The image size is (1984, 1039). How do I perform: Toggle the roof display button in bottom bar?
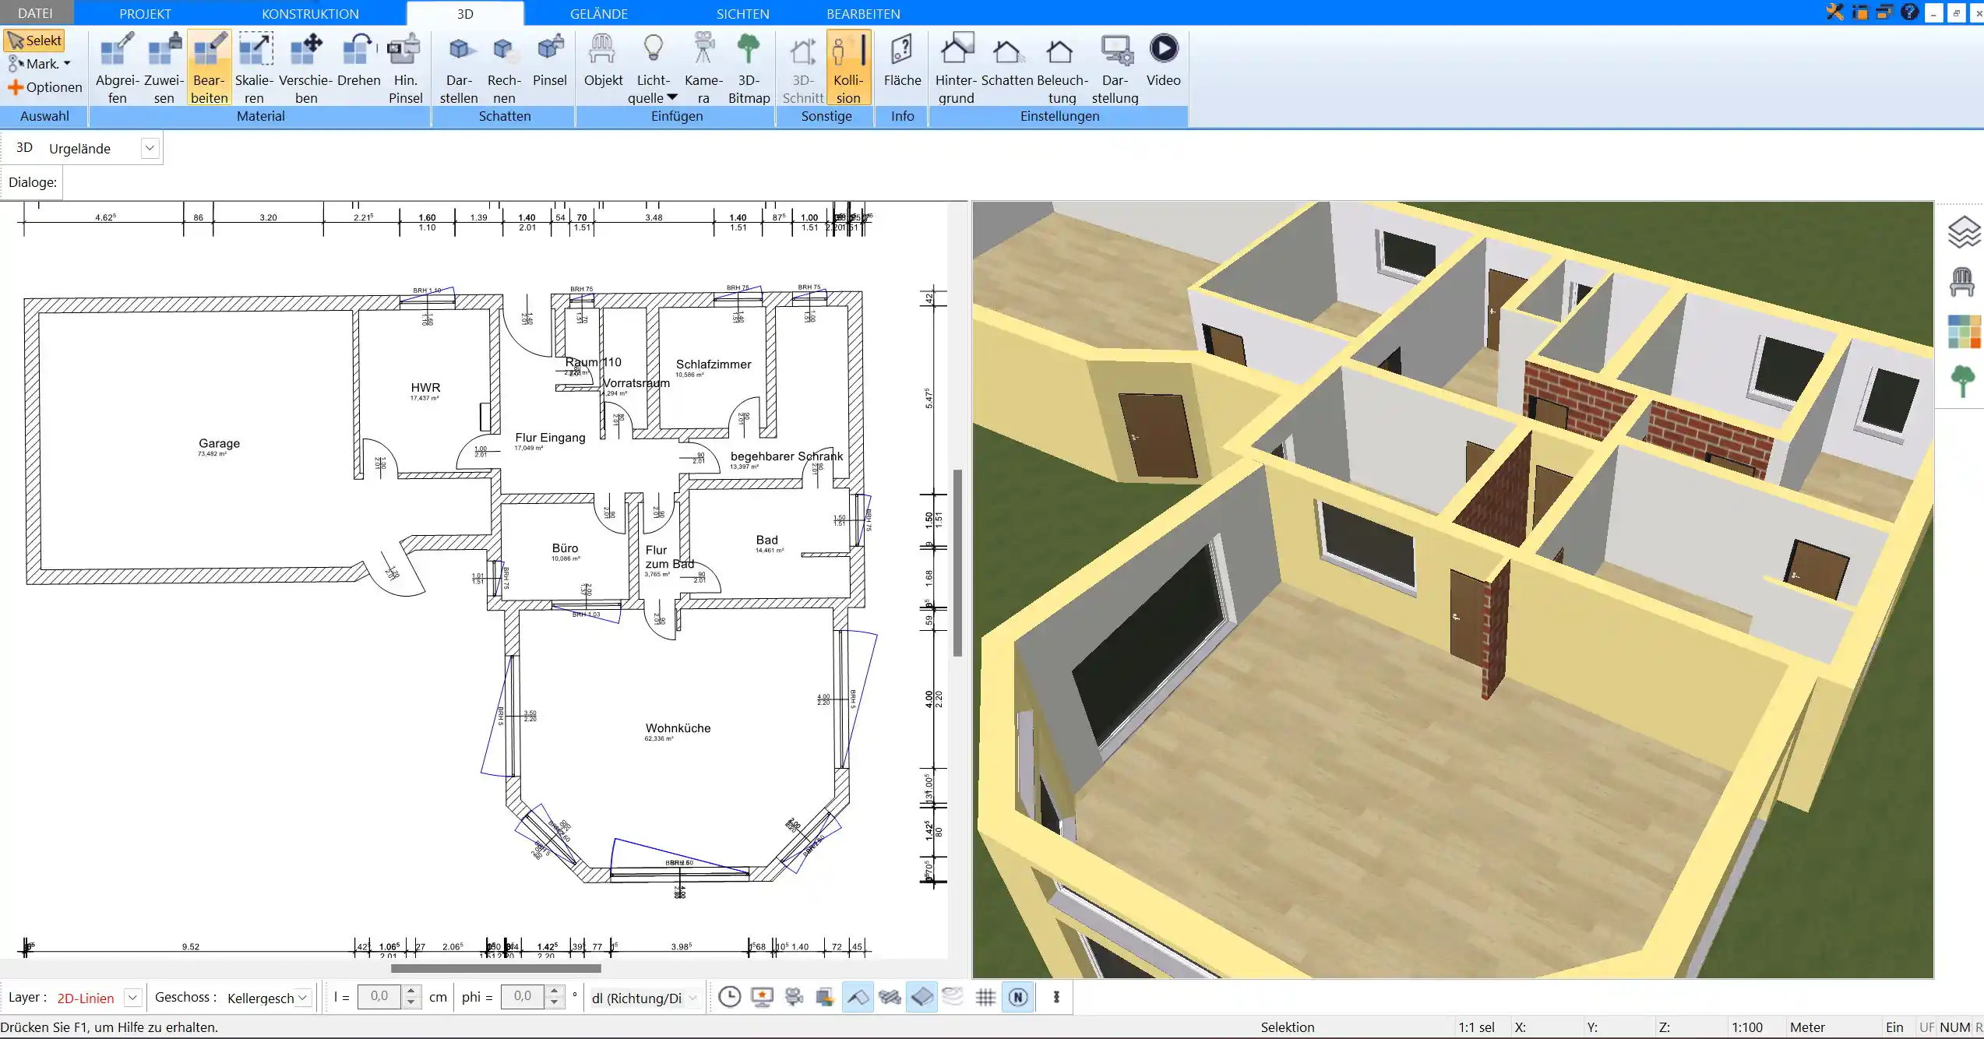[858, 997]
